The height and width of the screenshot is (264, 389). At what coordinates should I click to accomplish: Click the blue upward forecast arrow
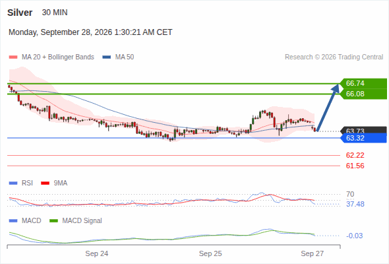pyautogui.click(x=328, y=108)
